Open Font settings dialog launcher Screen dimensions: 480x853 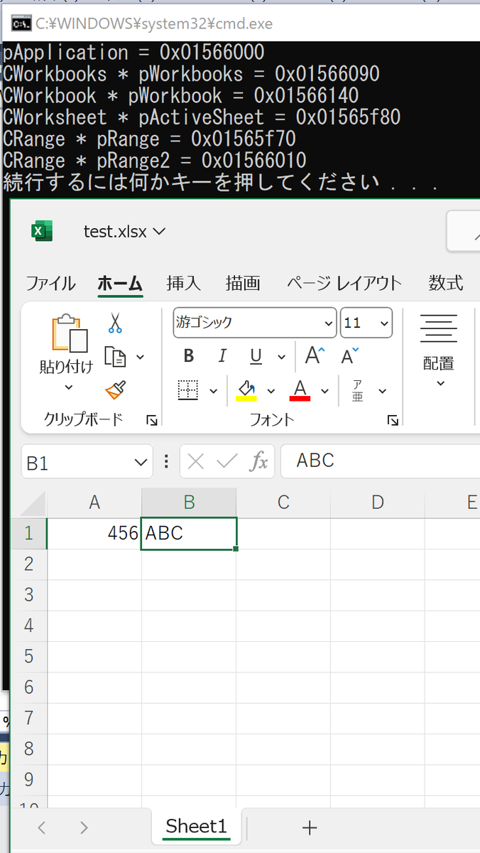(x=393, y=421)
